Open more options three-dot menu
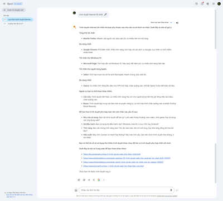Viewport: 223px width, 201px height. click(x=104, y=180)
